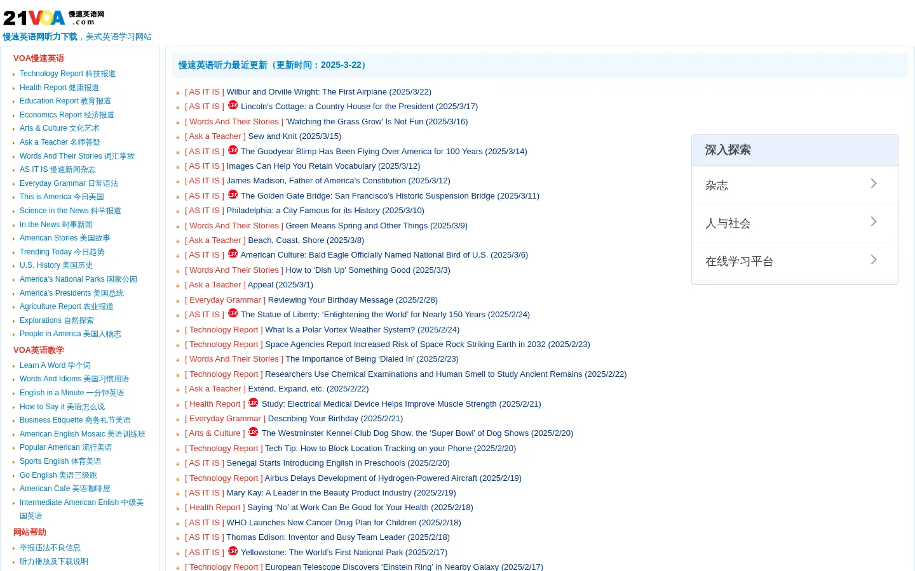The height and width of the screenshot is (571, 915).
Task: Open Sew and Knit article
Action: (x=295, y=136)
